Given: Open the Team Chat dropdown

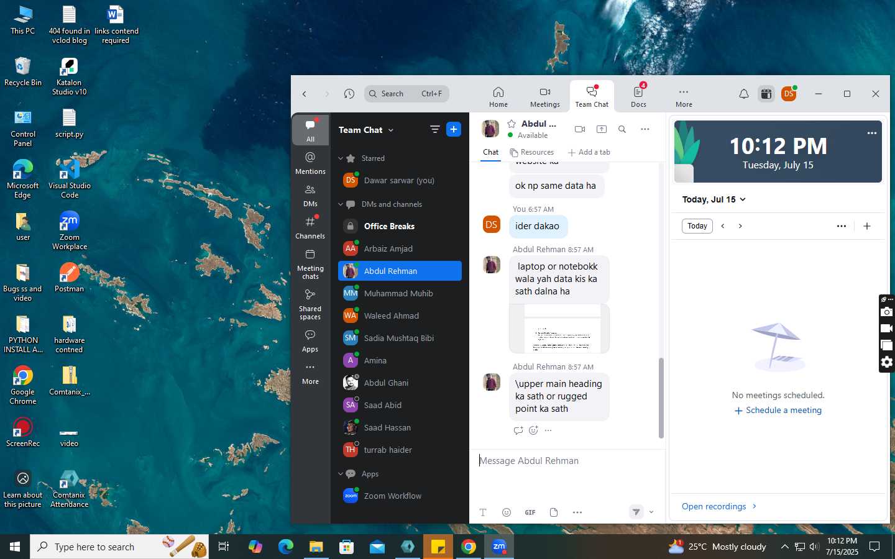Looking at the screenshot, I should tap(366, 130).
